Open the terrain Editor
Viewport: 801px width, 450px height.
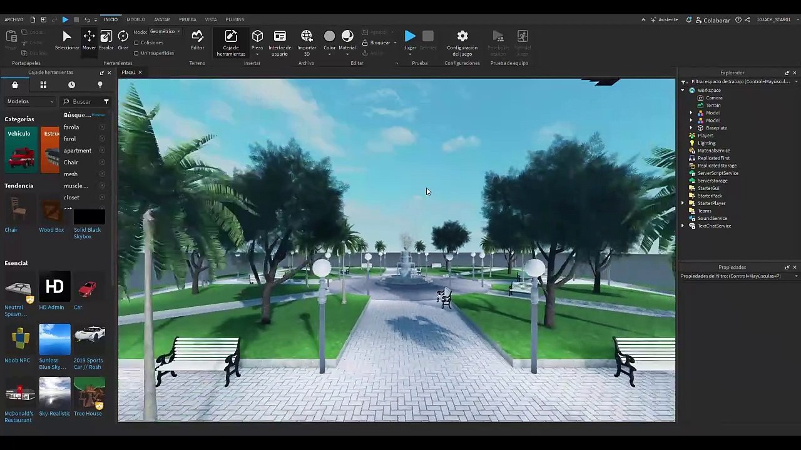pos(197,41)
